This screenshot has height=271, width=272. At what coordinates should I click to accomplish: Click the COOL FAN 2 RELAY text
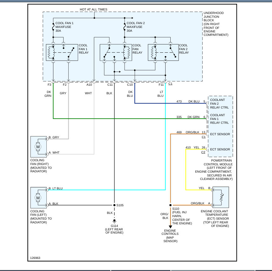coord(184,49)
